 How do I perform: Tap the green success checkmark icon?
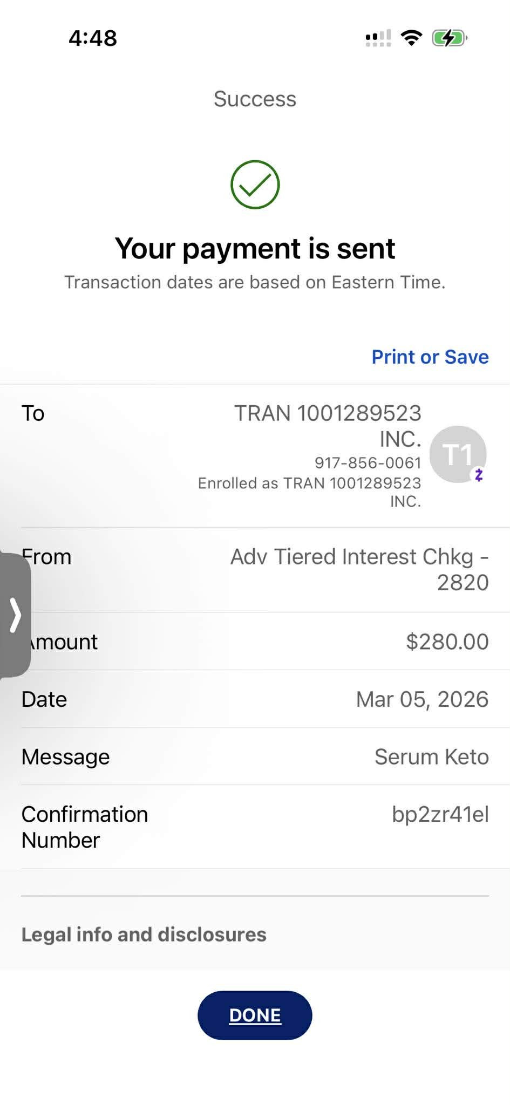point(255,185)
